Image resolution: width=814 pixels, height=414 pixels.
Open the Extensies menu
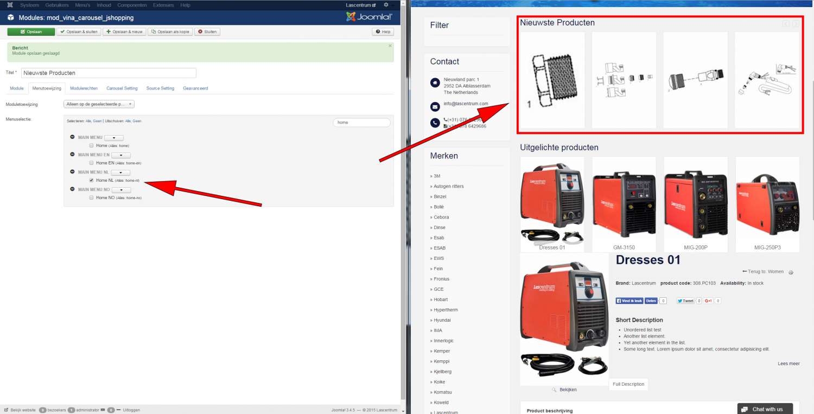click(x=163, y=5)
